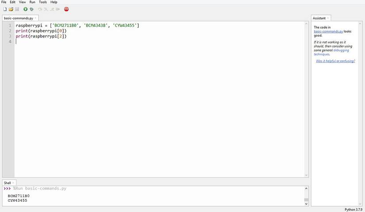Screen dimensions: 365x212
Task: Close the basic-commands.py editor tab
Action: click(36, 18)
